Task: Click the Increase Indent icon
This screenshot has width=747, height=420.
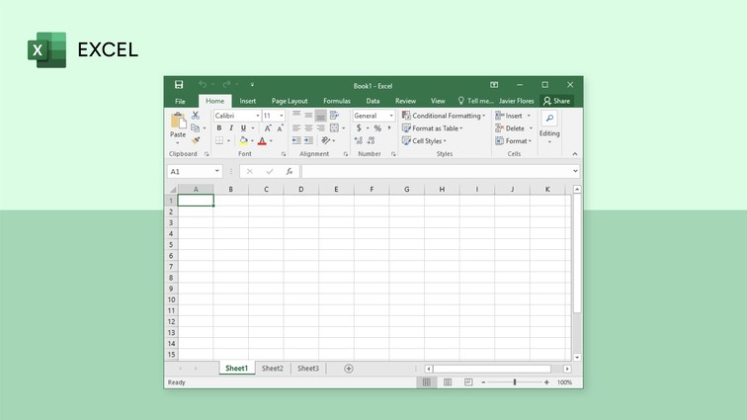Action: click(308, 140)
